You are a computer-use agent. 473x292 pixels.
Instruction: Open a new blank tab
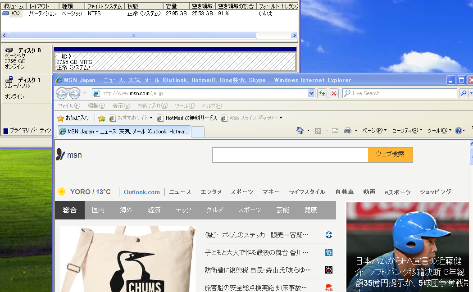(198, 132)
